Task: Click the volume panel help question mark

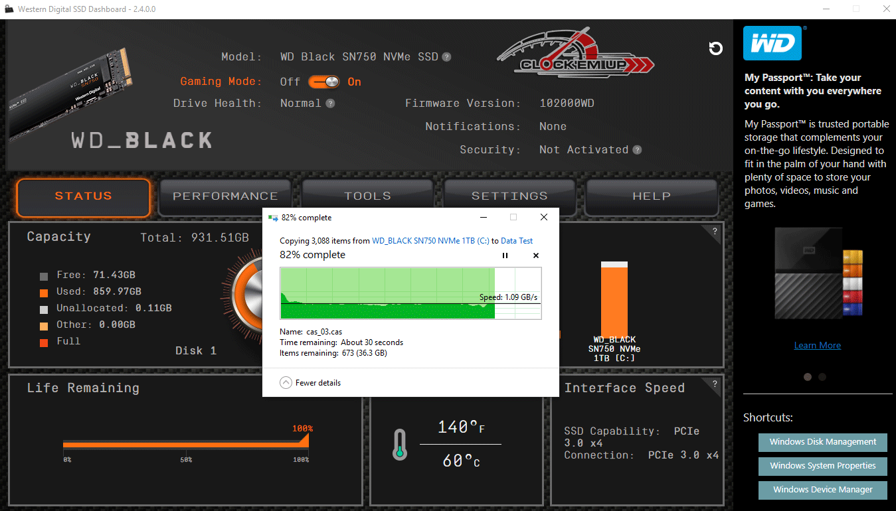Action: click(715, 232)
